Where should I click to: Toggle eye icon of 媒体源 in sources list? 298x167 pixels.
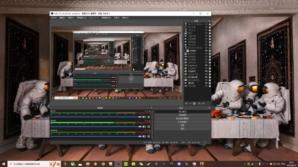206,83
